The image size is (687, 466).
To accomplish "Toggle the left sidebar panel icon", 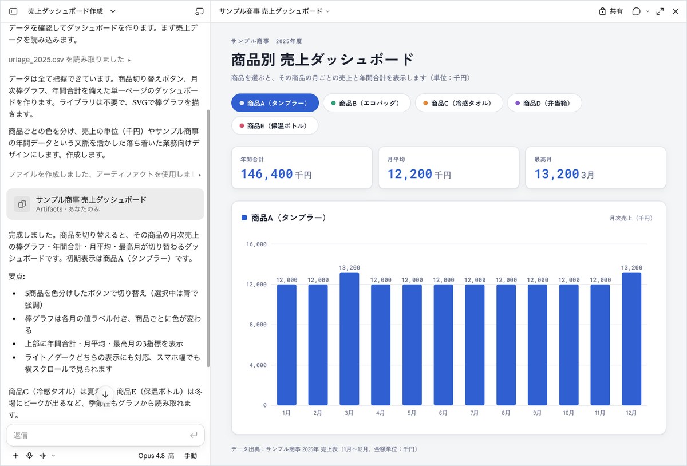I will click(x=13, y=11).
